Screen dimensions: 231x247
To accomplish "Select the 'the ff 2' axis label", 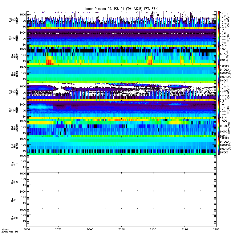I will [15, 182].
